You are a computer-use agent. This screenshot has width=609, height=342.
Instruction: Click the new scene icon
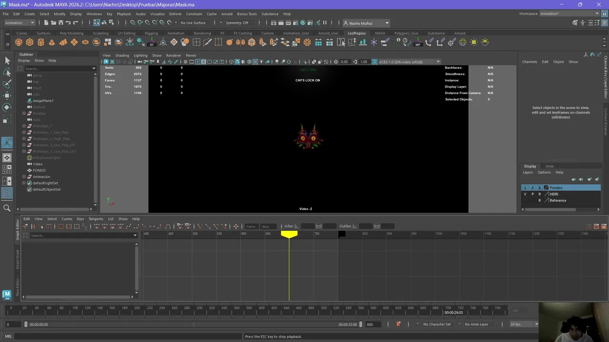tap(46, 23)
